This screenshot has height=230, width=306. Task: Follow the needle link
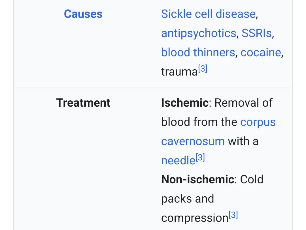(178, 160)
